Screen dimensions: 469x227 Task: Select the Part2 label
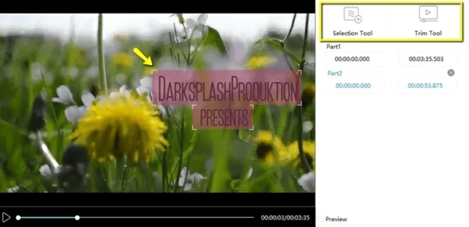click(x=335, y=73)
